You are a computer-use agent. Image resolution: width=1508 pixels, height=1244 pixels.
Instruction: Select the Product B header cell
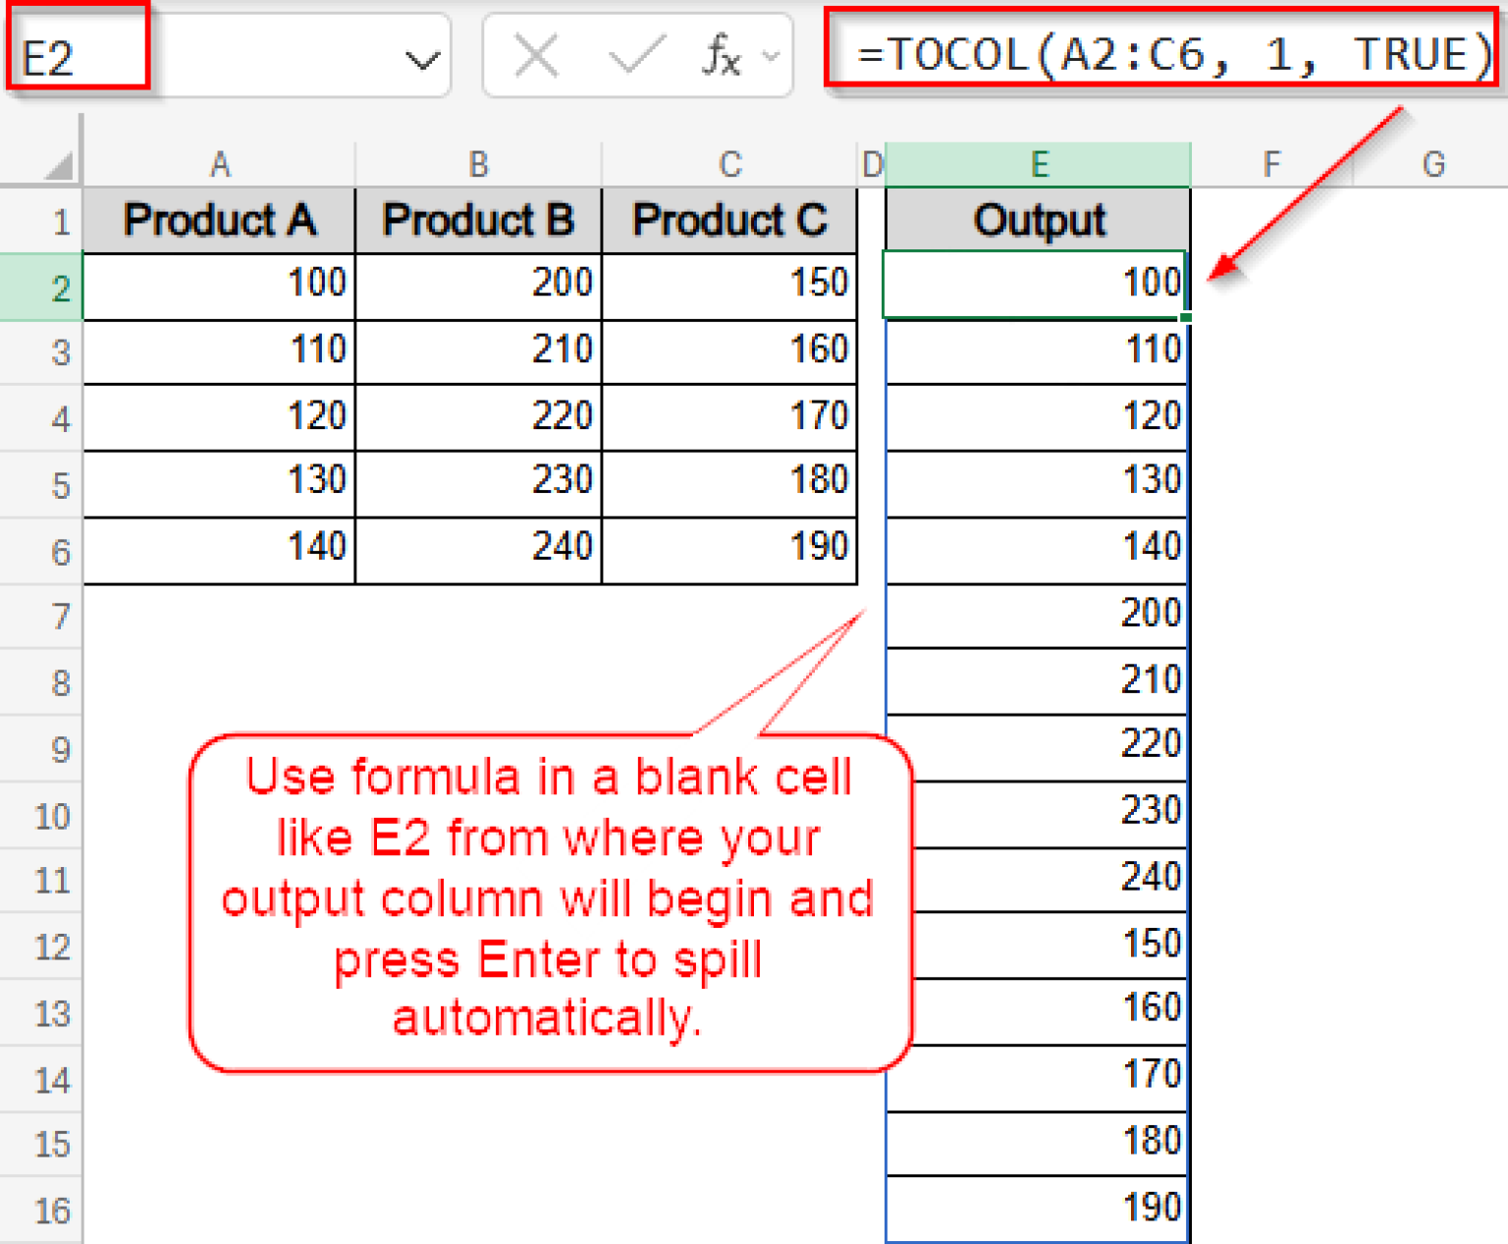coord(477,220)
